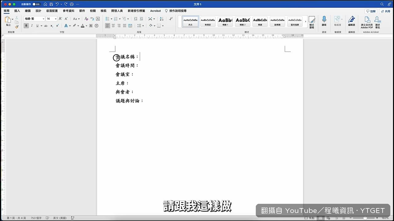
Task: Toggle Italic formatting
Action: tap(32, 26)
